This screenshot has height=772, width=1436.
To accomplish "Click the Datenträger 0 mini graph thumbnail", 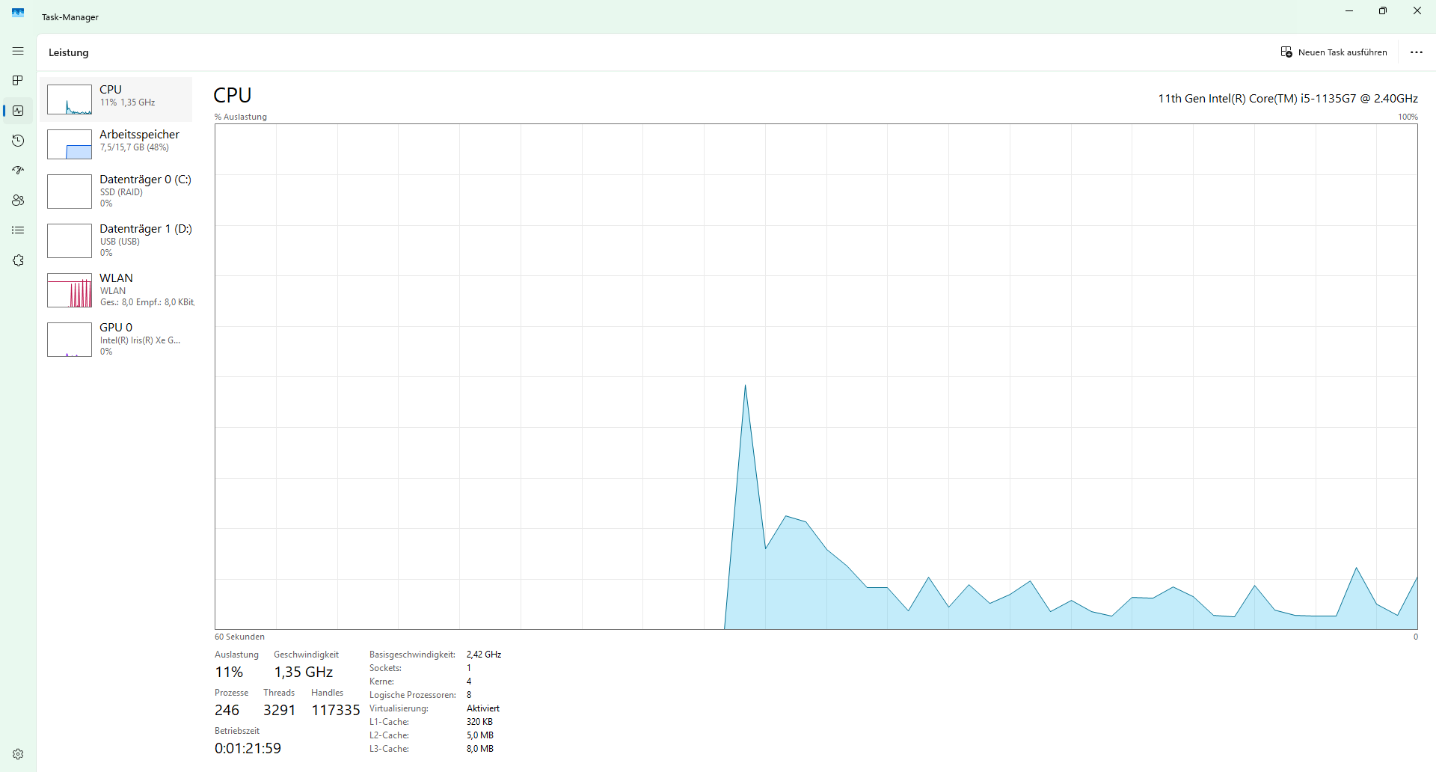I will click(70, 192).
